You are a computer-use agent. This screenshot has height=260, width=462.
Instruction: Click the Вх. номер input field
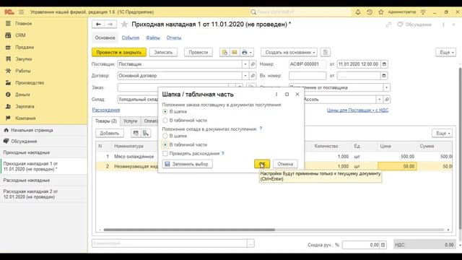(308, 76)
